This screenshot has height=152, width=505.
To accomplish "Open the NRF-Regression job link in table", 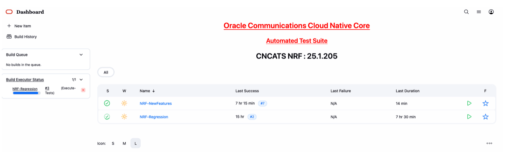I will pos(154,117).
